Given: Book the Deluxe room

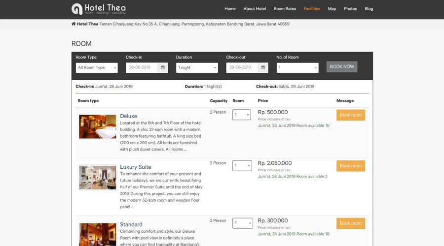Looking at the screenshot, I should point(350,115).
